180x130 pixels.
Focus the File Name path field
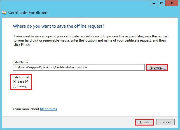click(x=78, y=67)
